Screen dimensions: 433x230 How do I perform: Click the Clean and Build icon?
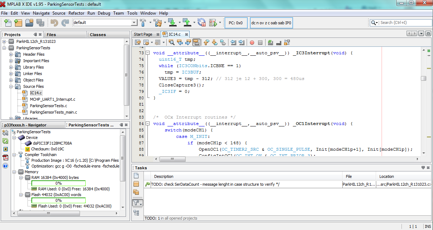158,22
